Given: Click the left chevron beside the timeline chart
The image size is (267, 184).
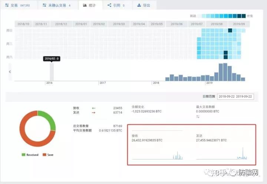Looking at the screenshot, I should [10, 72].
